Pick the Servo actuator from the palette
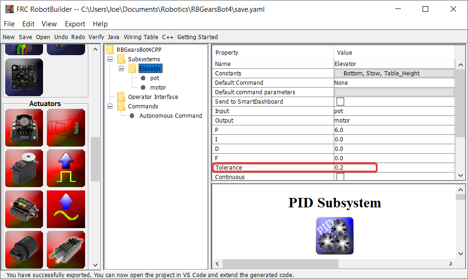Screen dimensions: 468x279 [24, 168]
